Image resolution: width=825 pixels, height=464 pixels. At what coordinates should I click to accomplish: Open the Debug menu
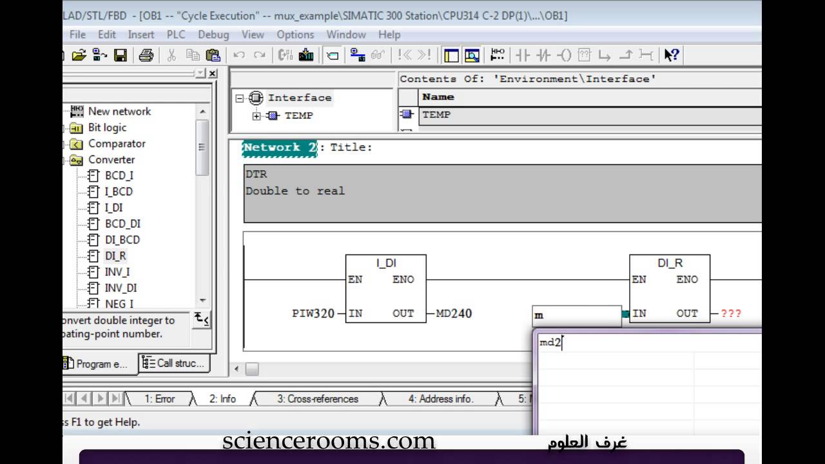[213, 35]
